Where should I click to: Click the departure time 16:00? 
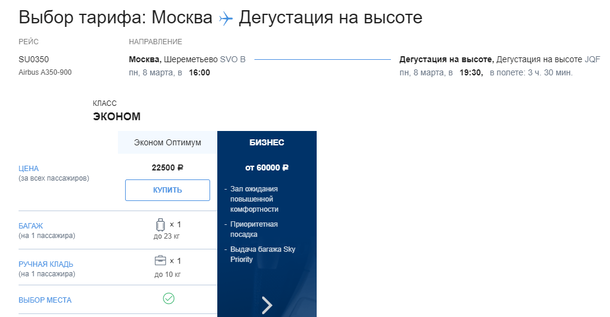[199, 72]
